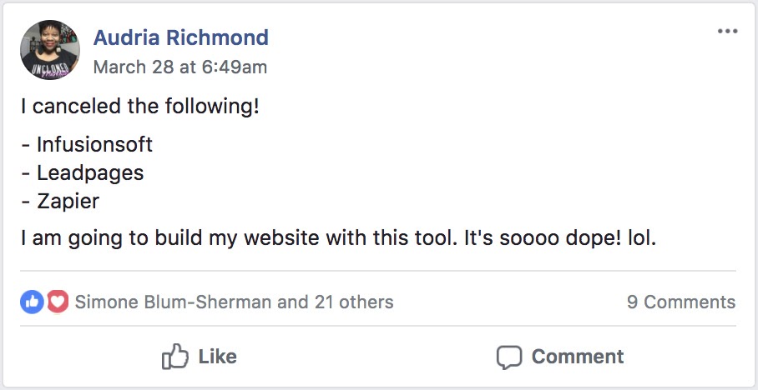Viewport: 758px width, 390px height.
Task: Open Simone Blum-Sherman's profile link
Action: point(173,302)
